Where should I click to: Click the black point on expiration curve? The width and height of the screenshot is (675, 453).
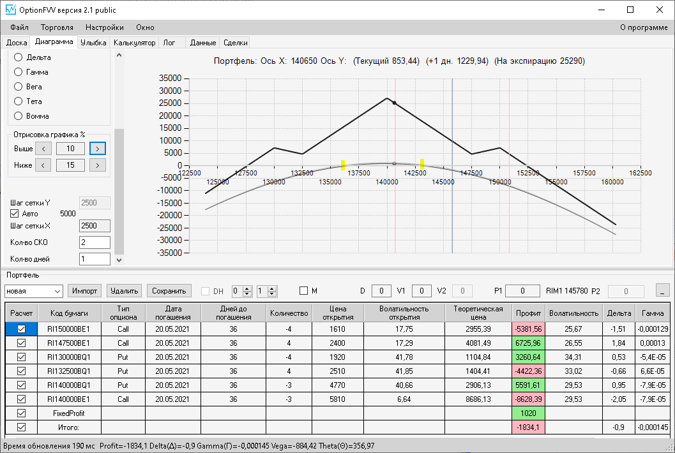point(394,103)
